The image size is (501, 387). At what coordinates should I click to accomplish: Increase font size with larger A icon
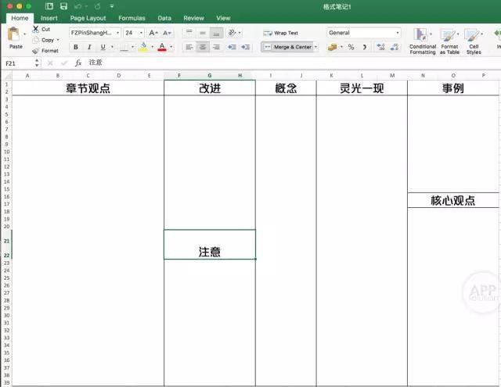click(x=153, y=33)
